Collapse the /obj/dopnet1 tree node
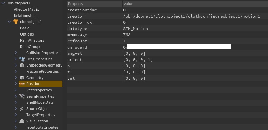Image resolution: width=268 pixels, height=130 pixels. click(x=3, y=3)
